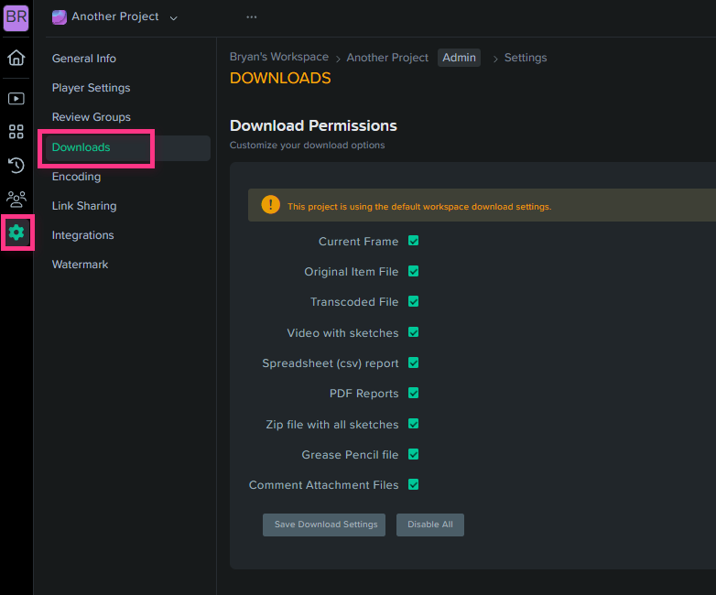Screen dimensions: 716x595
Task: Uncheck the Current Frame checkbox
Action: coord(413,241)
